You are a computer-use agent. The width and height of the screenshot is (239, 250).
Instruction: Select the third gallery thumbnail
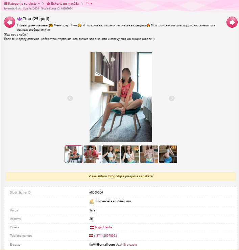click(x=111, y=154)
